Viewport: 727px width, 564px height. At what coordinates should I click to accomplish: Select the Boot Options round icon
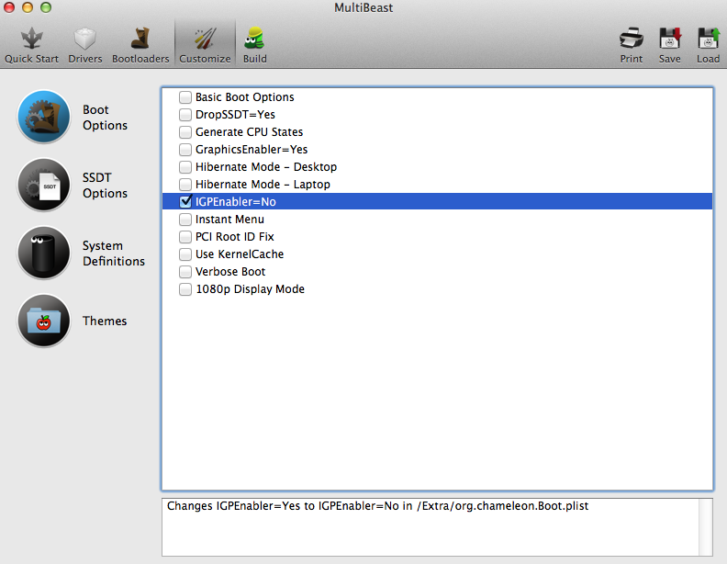(x=43, y=117)
